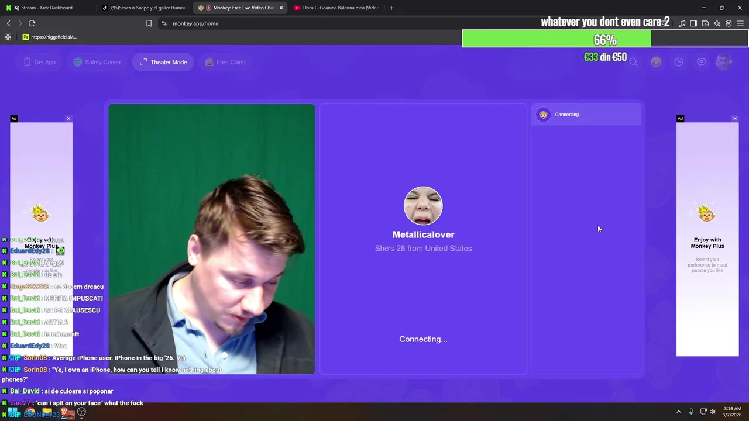
Task: Bookmark this page with the bookmark icon
Action: tap(149, 23)
